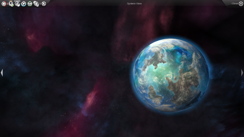Screen dimensions: 244x137
Task: Open the shield-shaped academy icon
Action: [x=36, y=4]
